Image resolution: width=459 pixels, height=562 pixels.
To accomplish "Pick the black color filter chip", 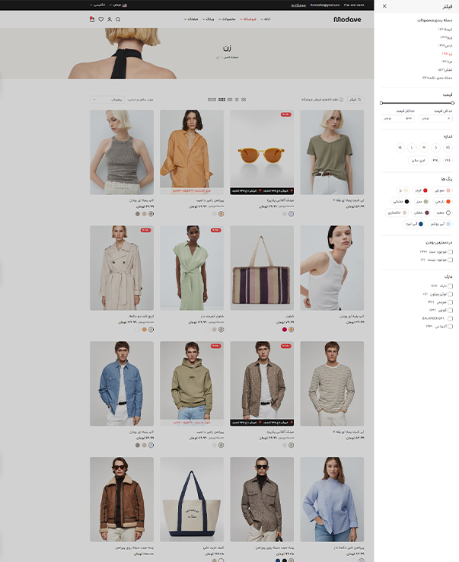I will click(400, 202).
